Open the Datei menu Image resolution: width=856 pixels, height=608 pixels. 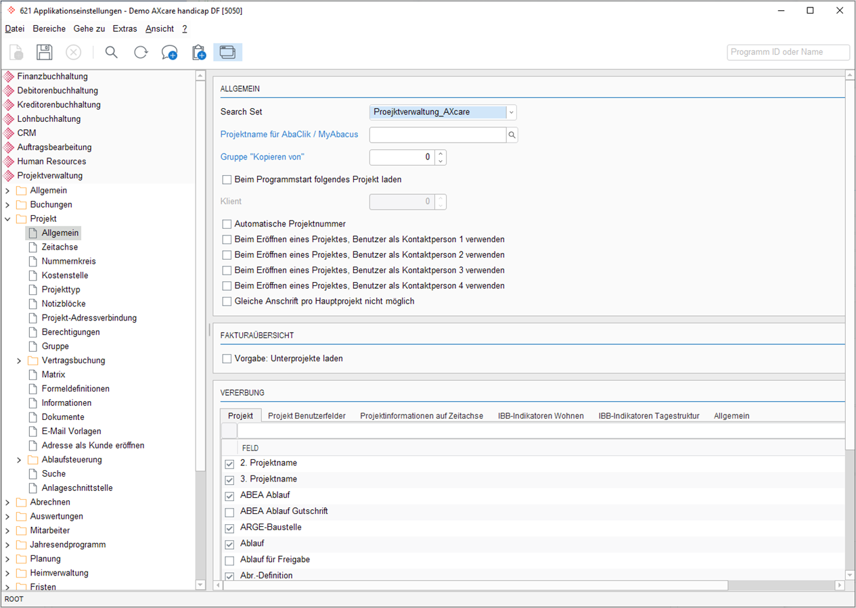(x=15, y=28)
